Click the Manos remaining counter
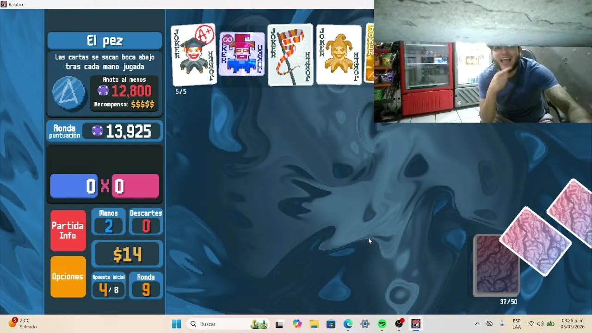The width and height of the screenshot is (592, 333). coord(108,222)
